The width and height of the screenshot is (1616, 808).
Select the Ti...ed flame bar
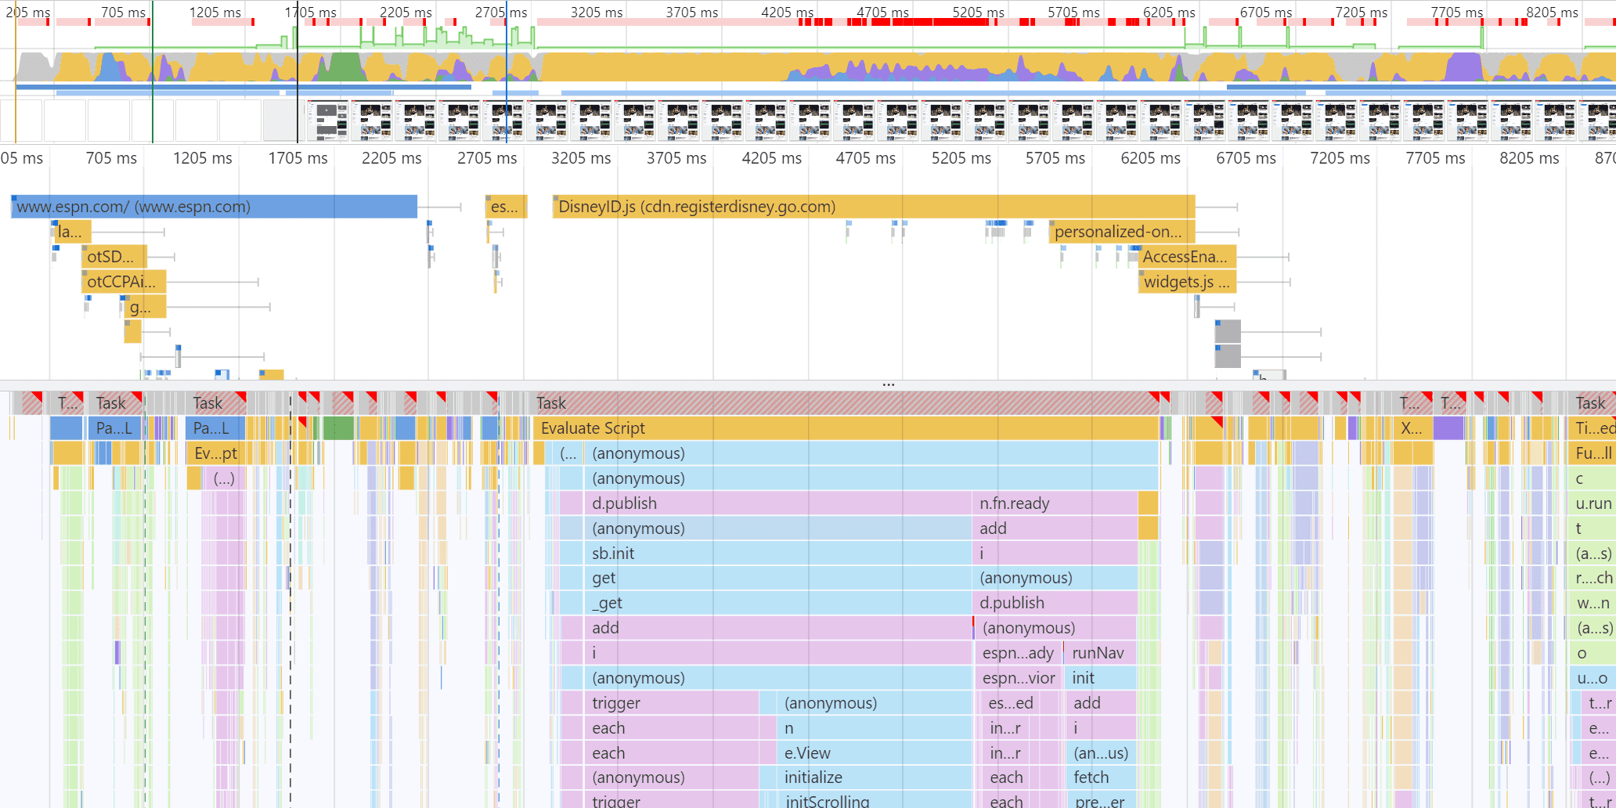pos(1593,428)
